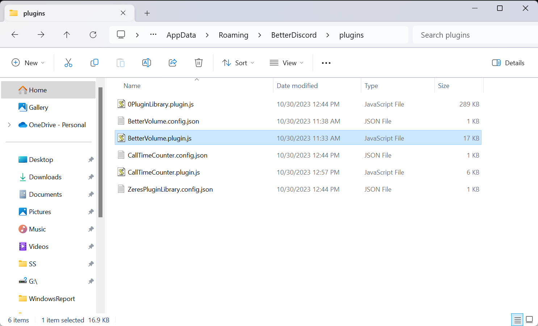Image resolution: width=538 pixels, height=326 pixels.
Task: Click the Cut scissors icon
Action: tap(68, 63)
